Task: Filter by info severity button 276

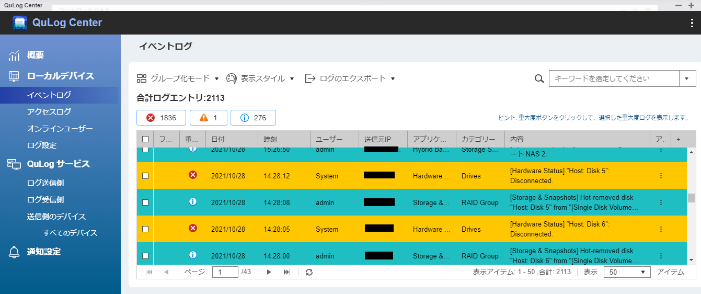Action: pos(253,118)
